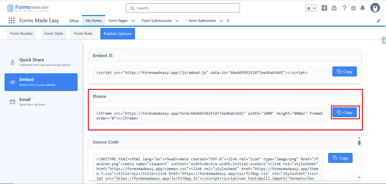Open the global actions plus icon
The width and height of the screenshot is (386, 184).
coord(324,8)
